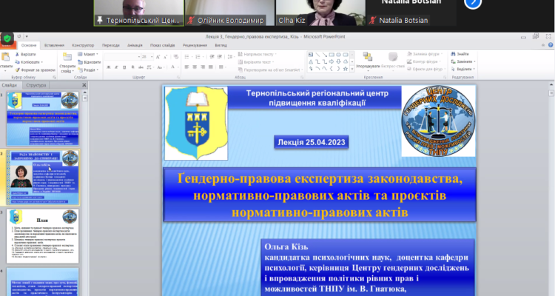555x296 pixels.
Task: Click the redo icon in Quick Access Toolbar
Action: point(19,36)
